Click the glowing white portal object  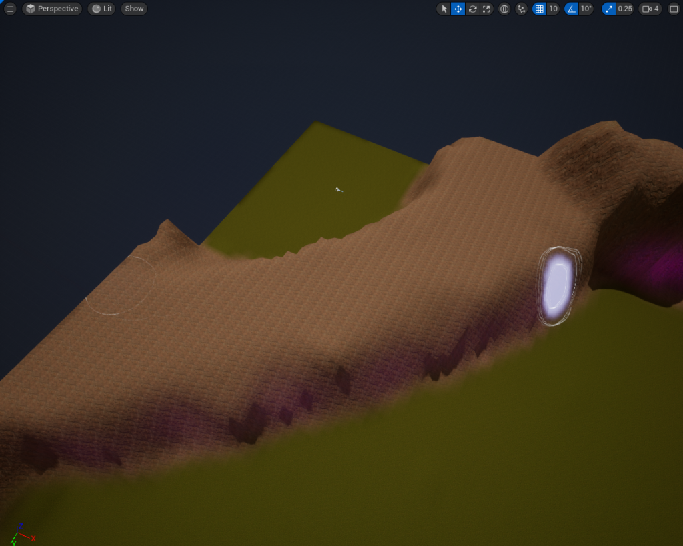click(x=556, y=287)
